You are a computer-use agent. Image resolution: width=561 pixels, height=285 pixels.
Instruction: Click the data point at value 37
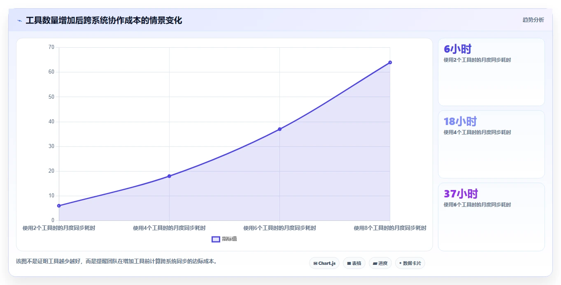(279, 129)
